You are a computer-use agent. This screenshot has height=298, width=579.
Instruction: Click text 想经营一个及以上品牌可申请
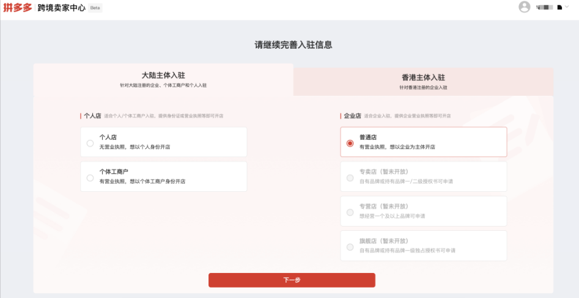tap(392, 216)
